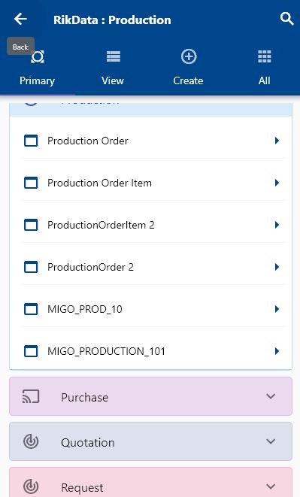Click the arrow next to MIGO_PRODUCTION_101
This screenshot has height=497, width=300.
pyautogui.click(x=277, y=351)
